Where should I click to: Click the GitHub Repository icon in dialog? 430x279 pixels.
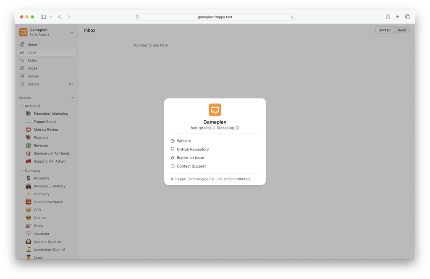tap(172, 149)
